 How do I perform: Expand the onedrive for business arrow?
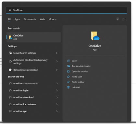tap(57, 104)
